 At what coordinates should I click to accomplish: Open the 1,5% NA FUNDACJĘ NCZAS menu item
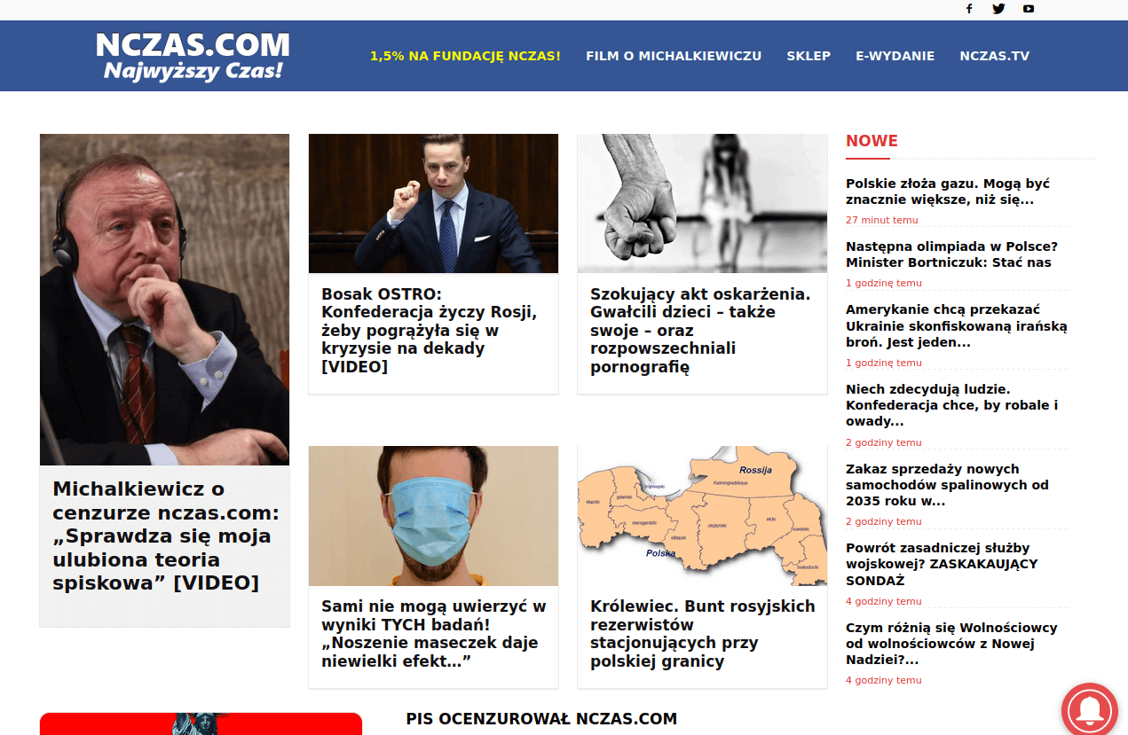click(x=465, y=56)
